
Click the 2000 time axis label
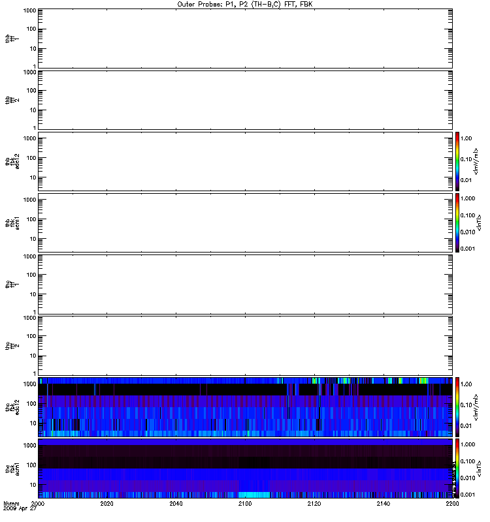38,503
